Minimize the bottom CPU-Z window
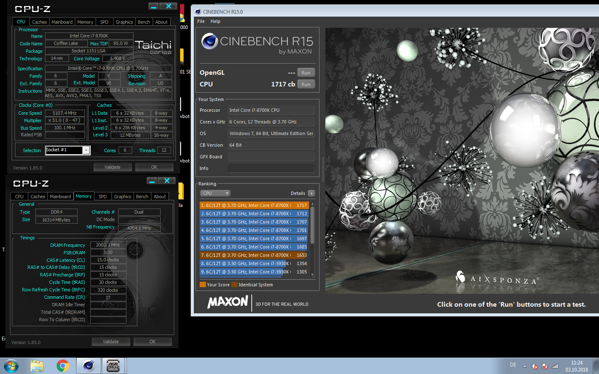 [152, 181]
